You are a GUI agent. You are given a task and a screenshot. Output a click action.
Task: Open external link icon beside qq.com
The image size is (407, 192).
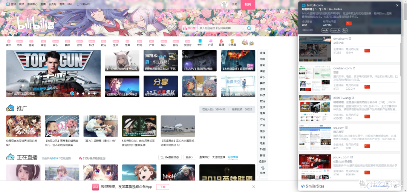coord(347,127)
